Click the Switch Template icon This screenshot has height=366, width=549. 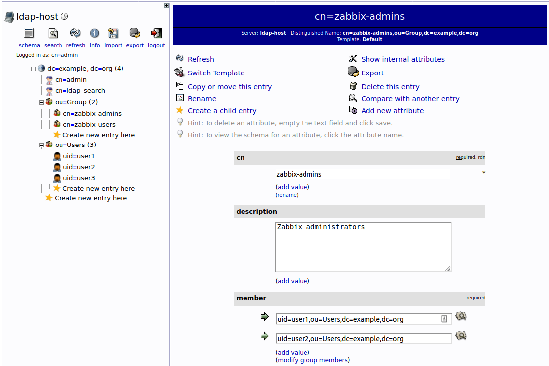pos(179,72)
